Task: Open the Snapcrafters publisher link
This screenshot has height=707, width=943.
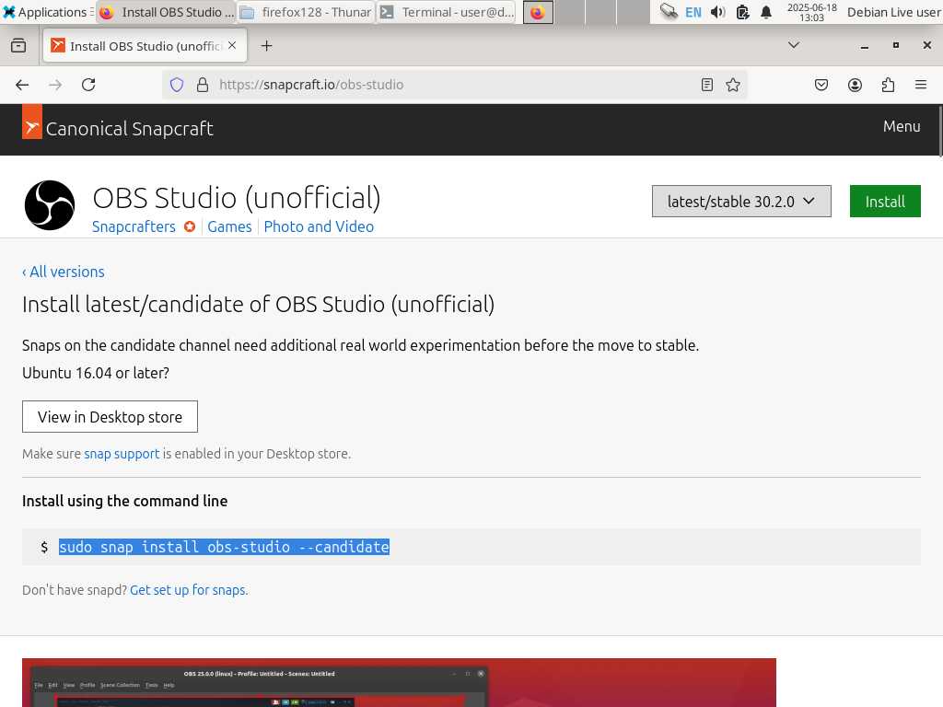Action: click(x=134, y=226)
